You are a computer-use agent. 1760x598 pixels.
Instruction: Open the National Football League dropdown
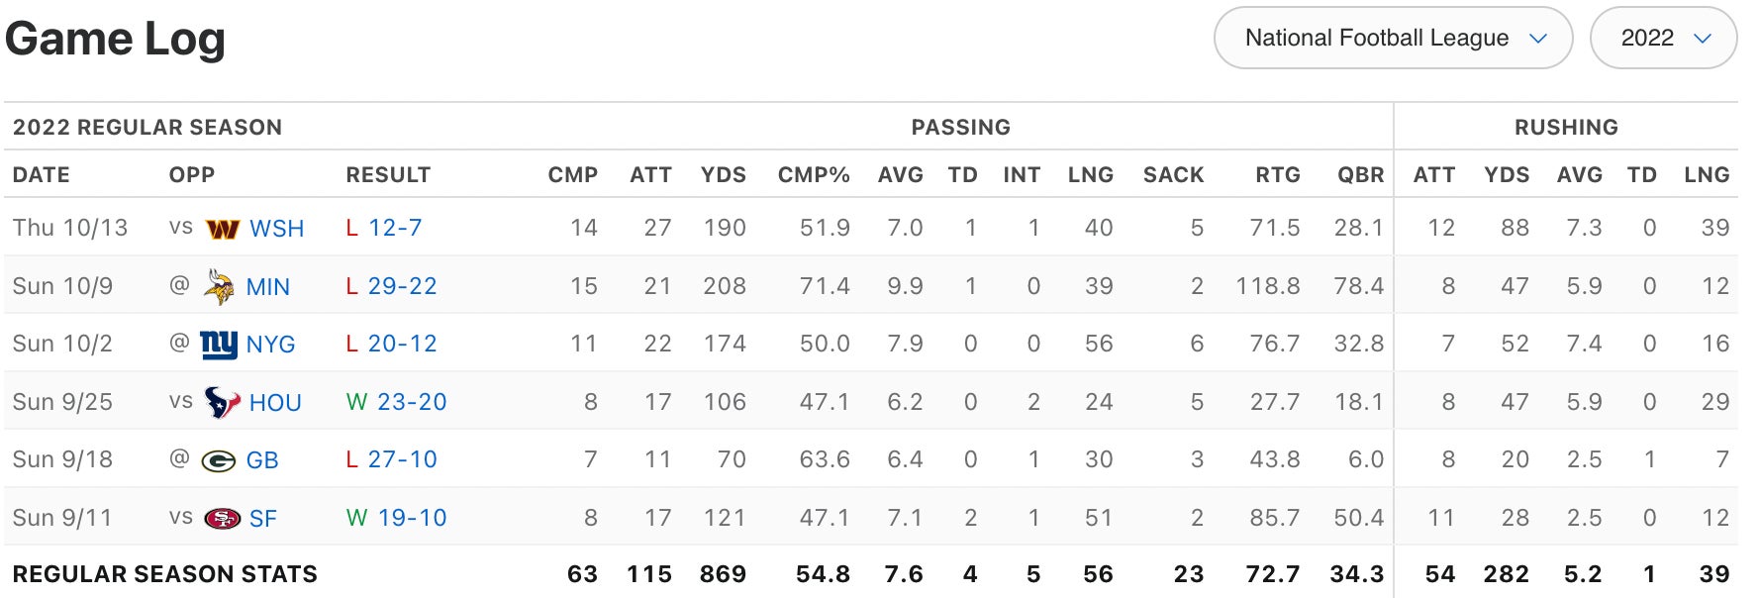pos(1392,39)
